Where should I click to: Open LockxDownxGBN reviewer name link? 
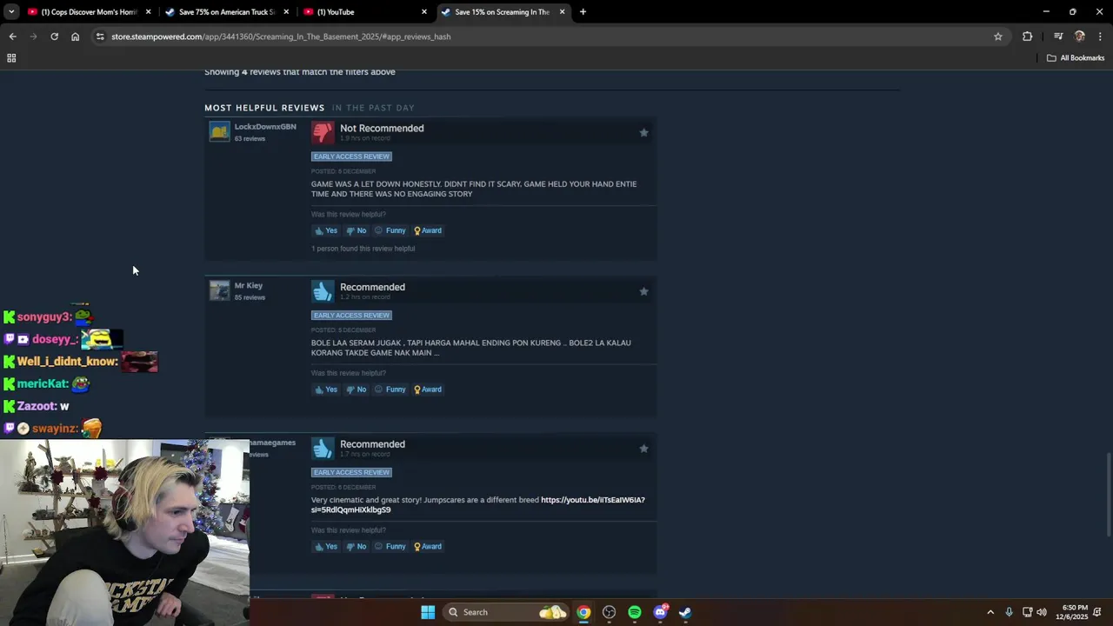point(265,127)
